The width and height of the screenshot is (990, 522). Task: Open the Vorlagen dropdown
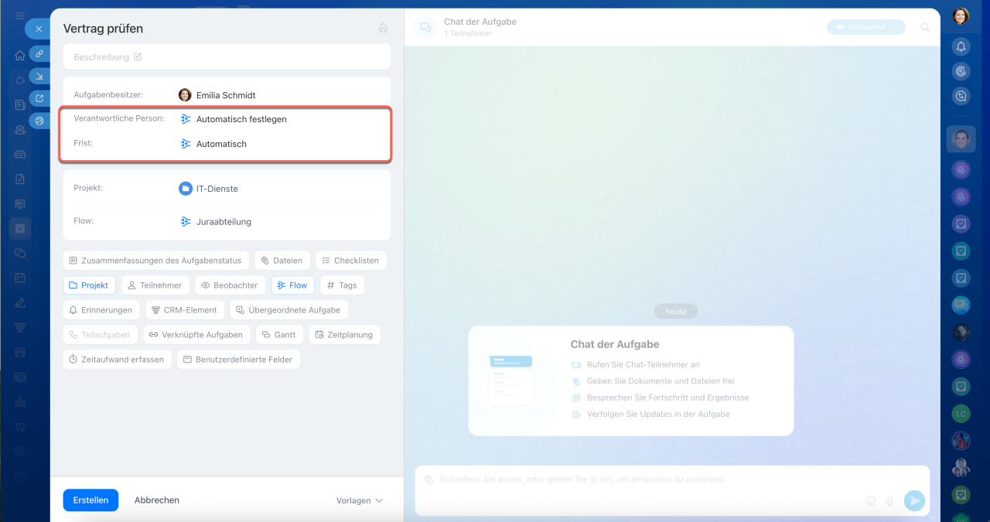360,500
